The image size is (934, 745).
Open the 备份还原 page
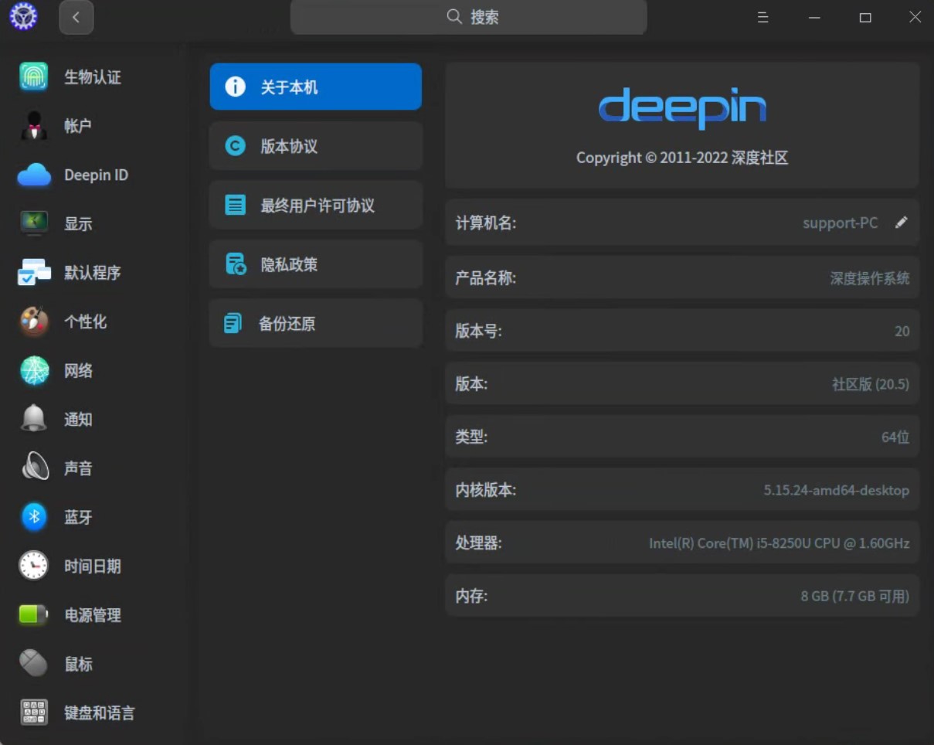pyautogui.click(x=315, y=323)
